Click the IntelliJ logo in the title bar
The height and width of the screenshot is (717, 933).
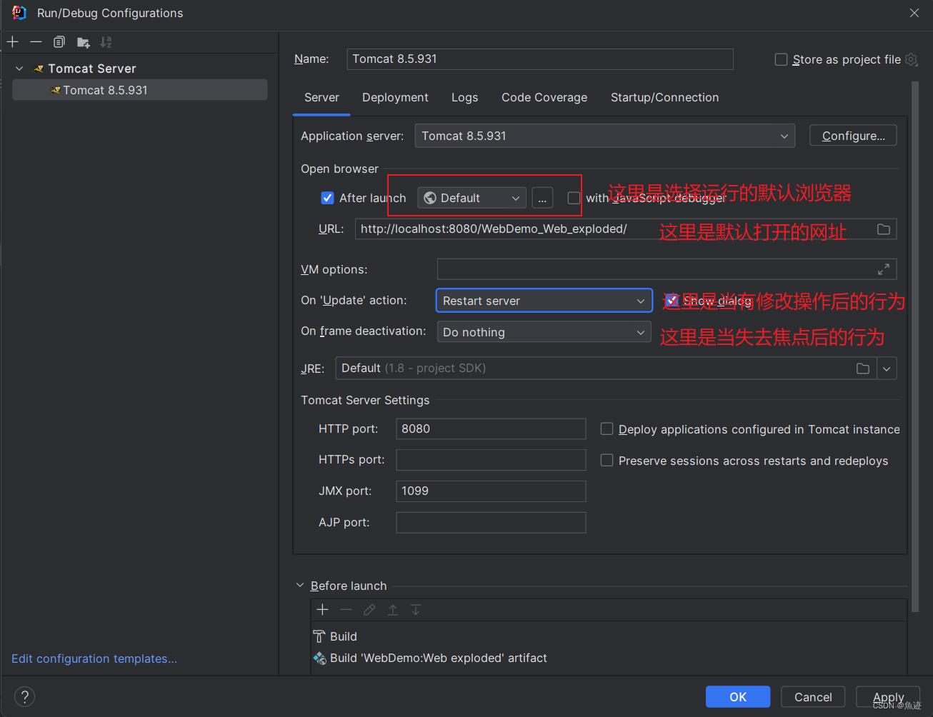pos(19,13)
